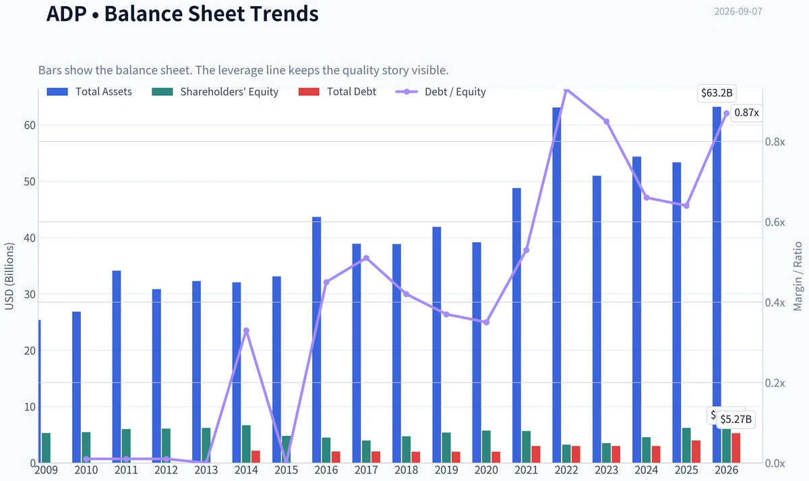This screenshot has width=809, height=481.
Task: Click the 0.4x right-axis tick label
Action: tap(775, 302)
